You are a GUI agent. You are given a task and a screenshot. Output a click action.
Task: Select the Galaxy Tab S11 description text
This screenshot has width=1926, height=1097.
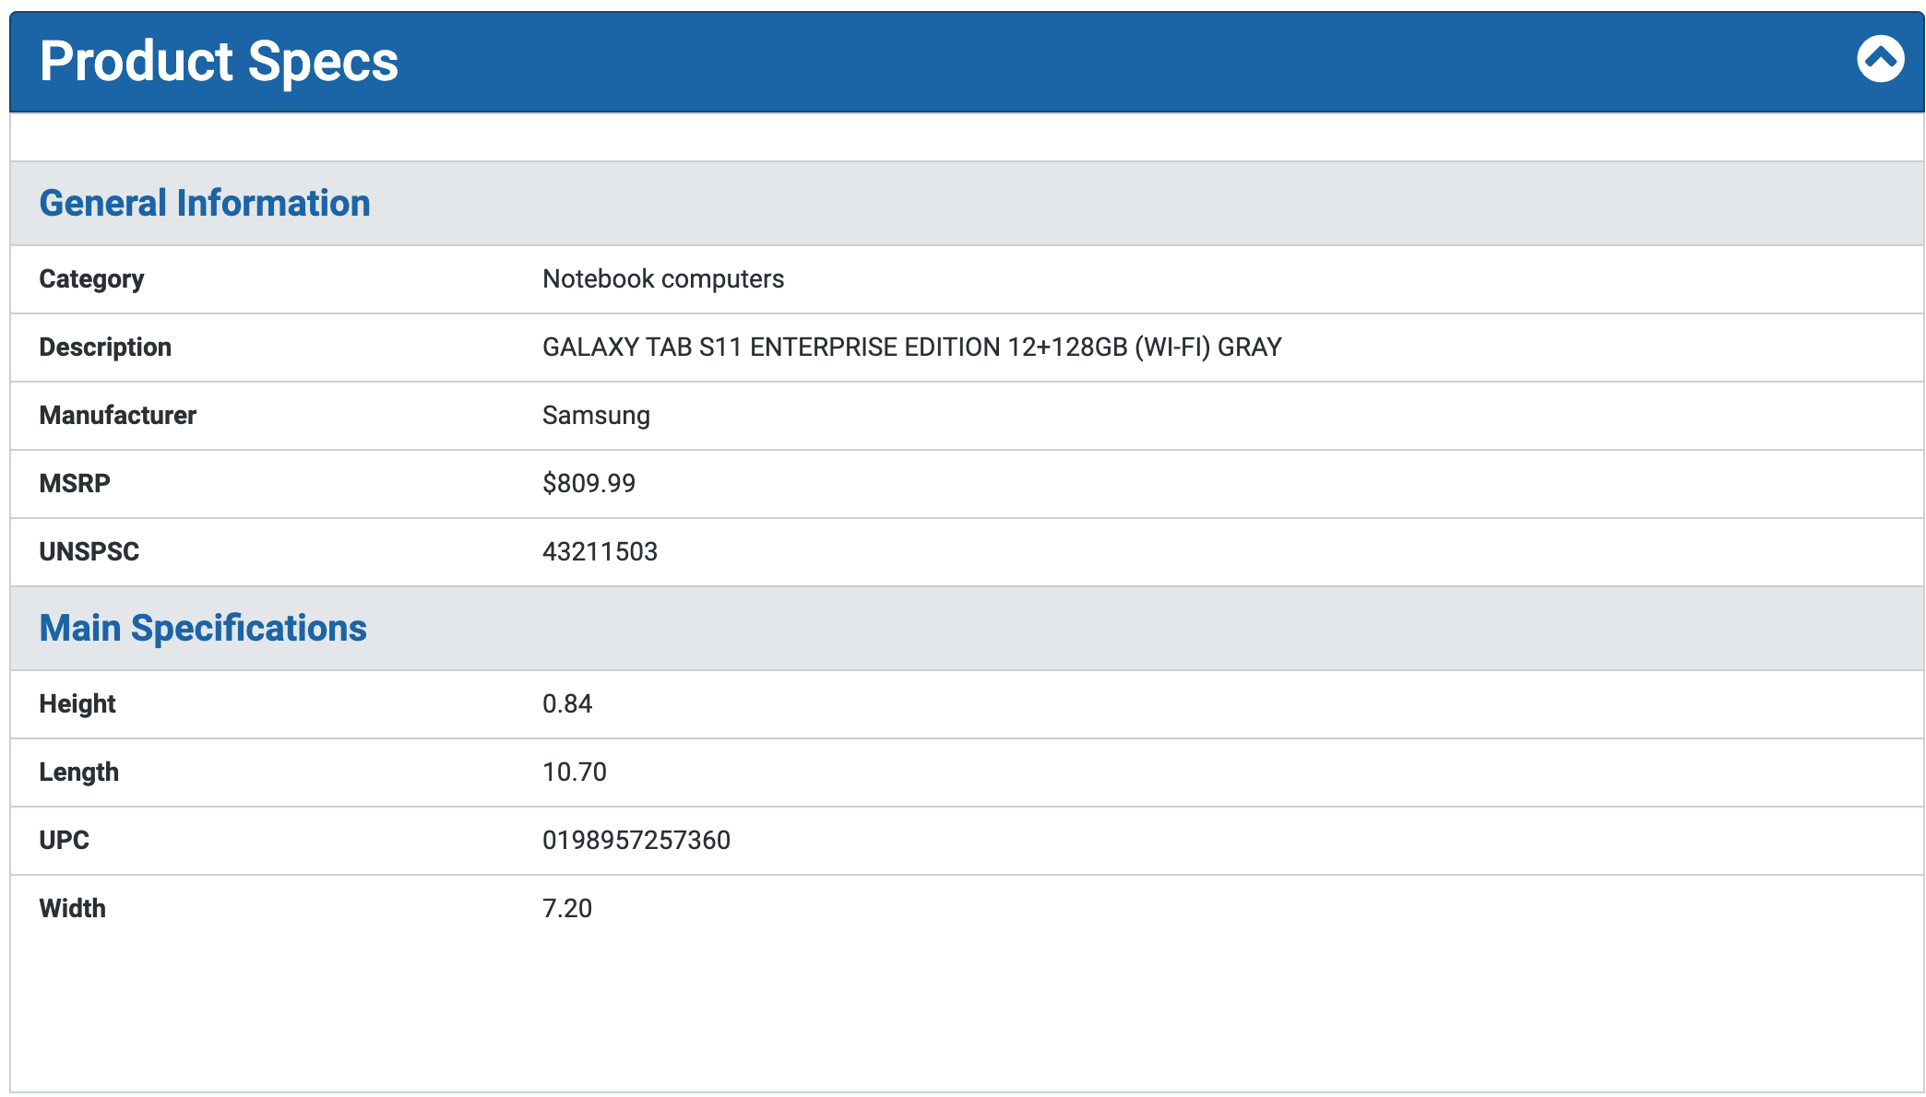(x=911, y=347)
